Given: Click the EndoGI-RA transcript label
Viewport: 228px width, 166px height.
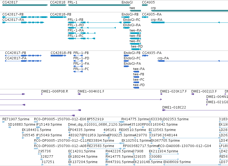Looking at the screenshot, I should coord(132,25).
